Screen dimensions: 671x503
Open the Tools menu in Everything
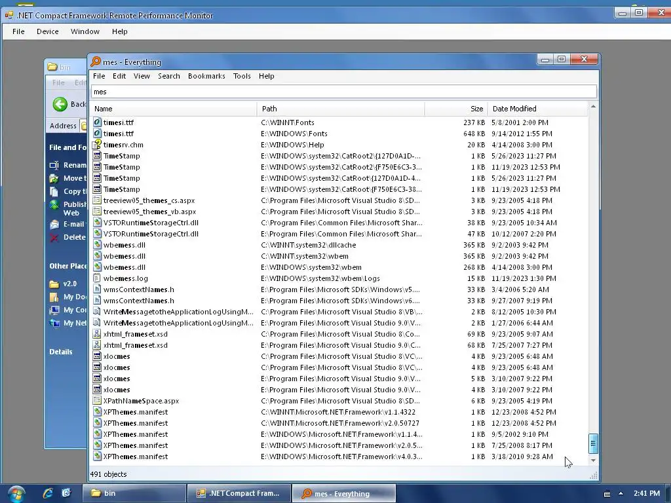pyautogui.click(x=242, y=76)
